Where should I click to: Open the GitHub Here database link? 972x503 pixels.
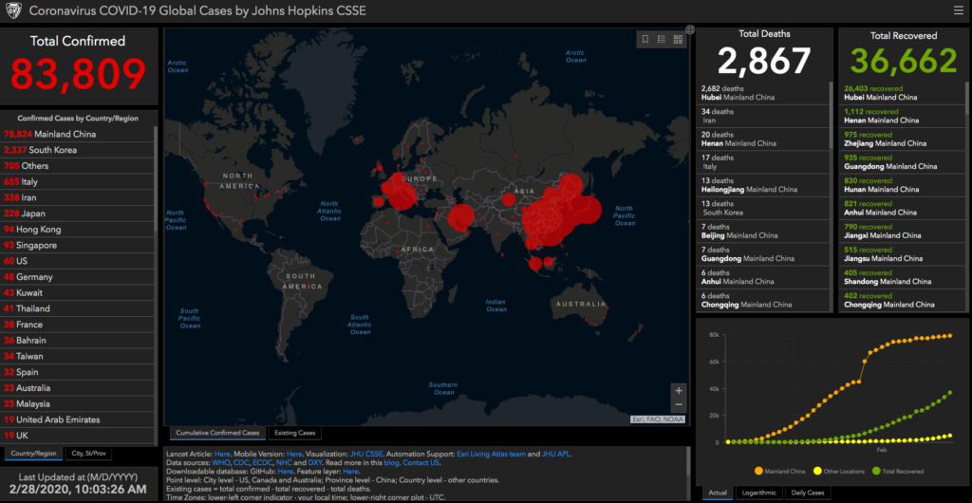[x=285, y=472]
